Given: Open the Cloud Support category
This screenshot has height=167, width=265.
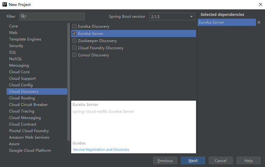Looking at the screenshot, I should point(37,79).
